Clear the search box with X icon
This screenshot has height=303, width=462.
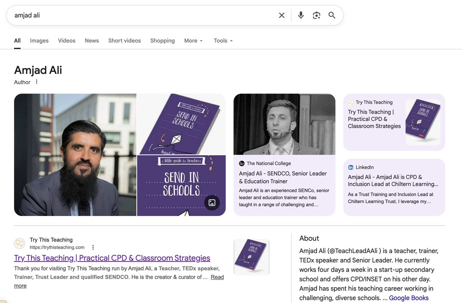[x=282, y=15]
